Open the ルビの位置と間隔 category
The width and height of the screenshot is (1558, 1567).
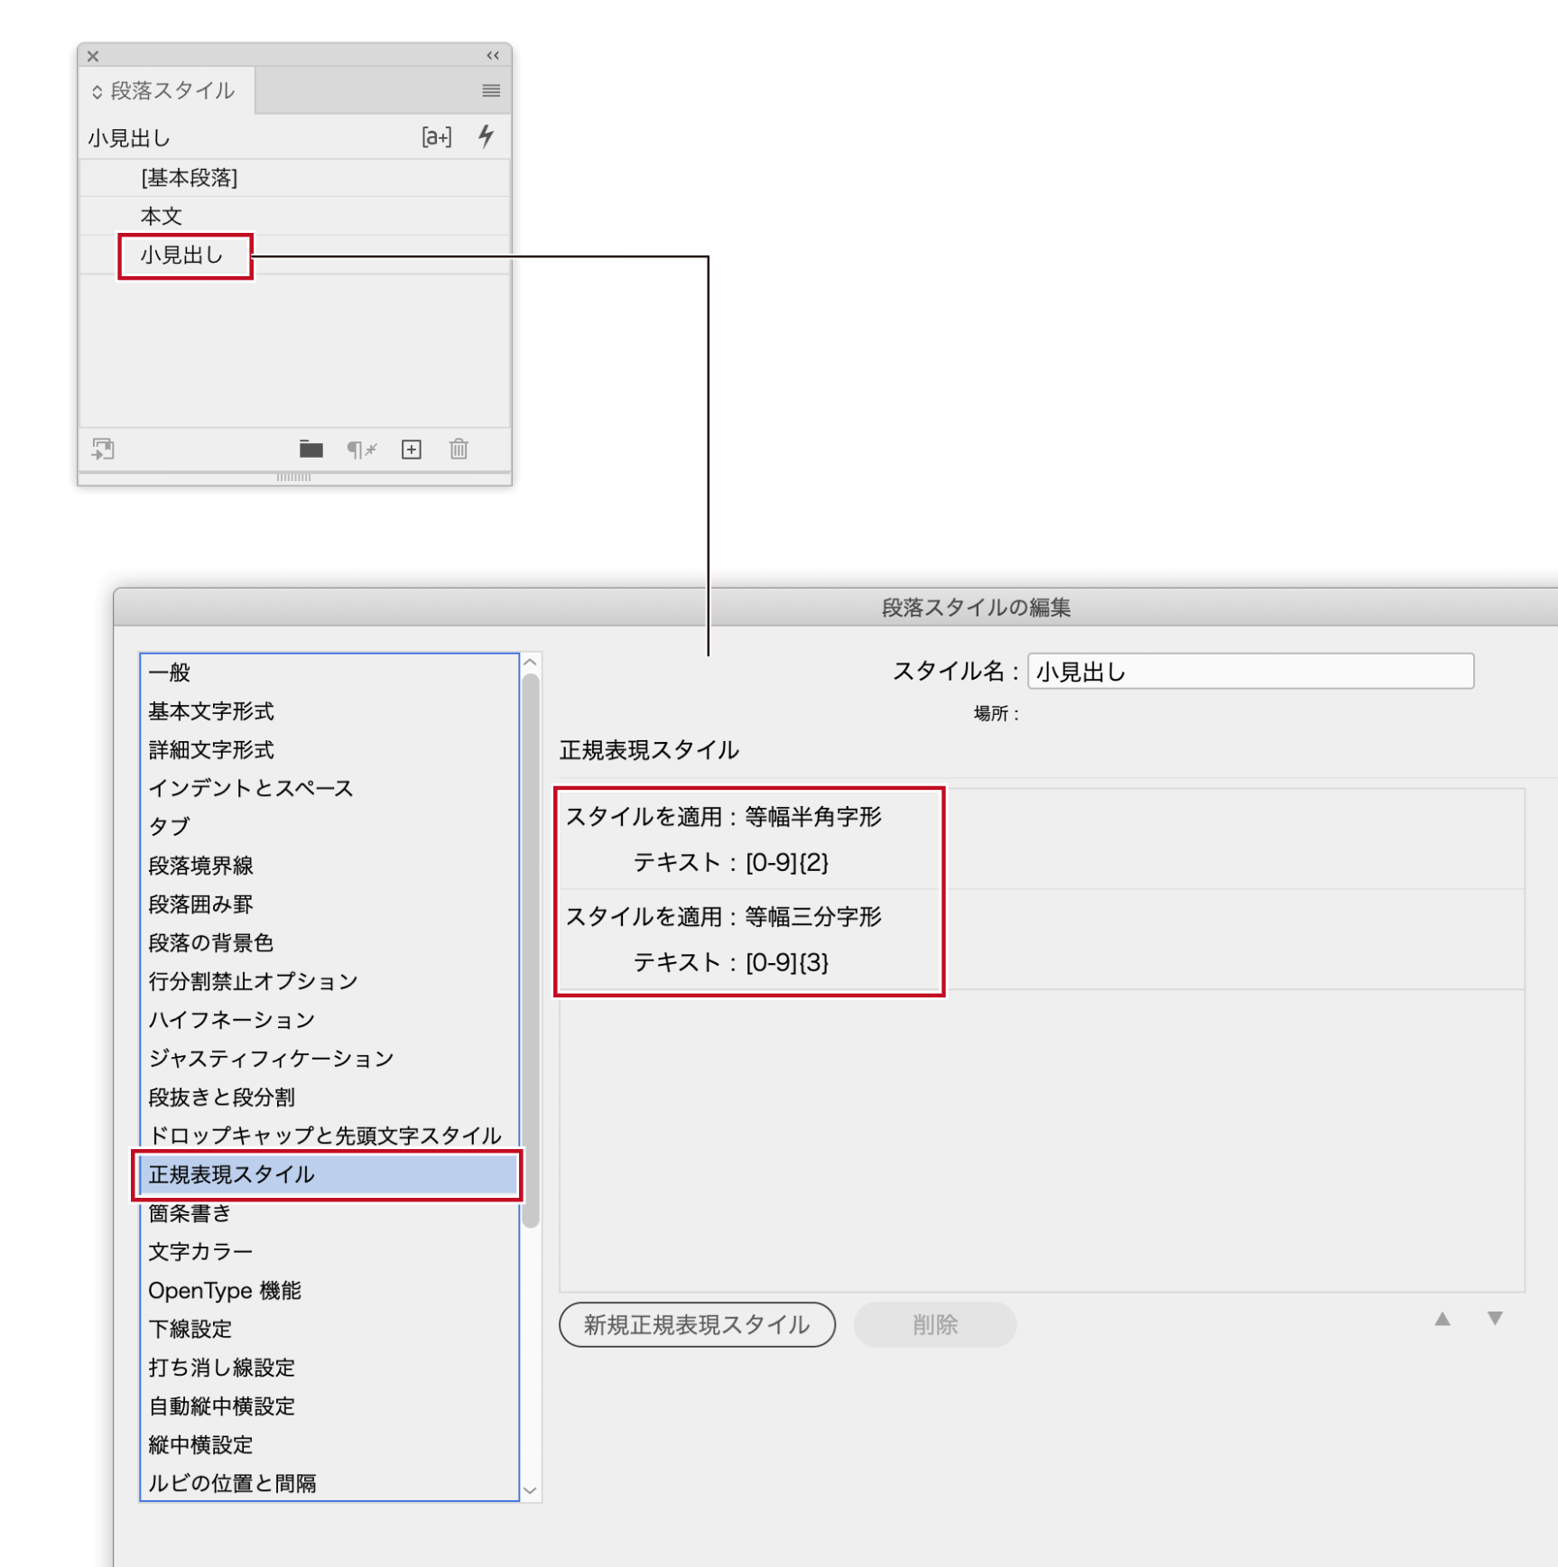[329, 1483]
